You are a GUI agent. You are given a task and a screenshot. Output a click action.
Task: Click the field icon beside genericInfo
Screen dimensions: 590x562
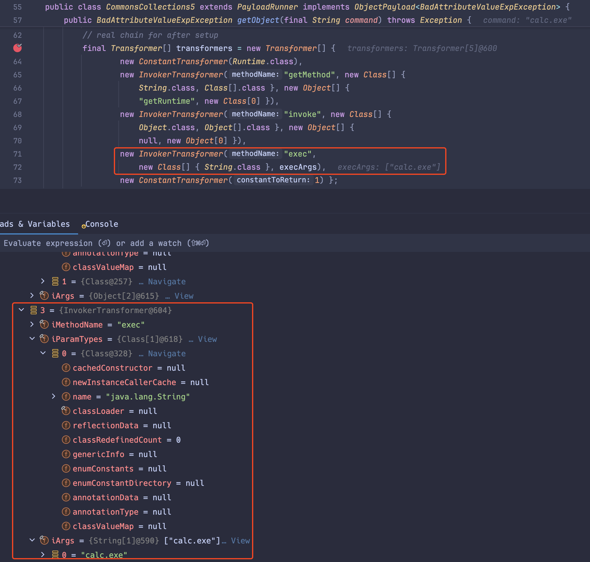coord(66,454)
